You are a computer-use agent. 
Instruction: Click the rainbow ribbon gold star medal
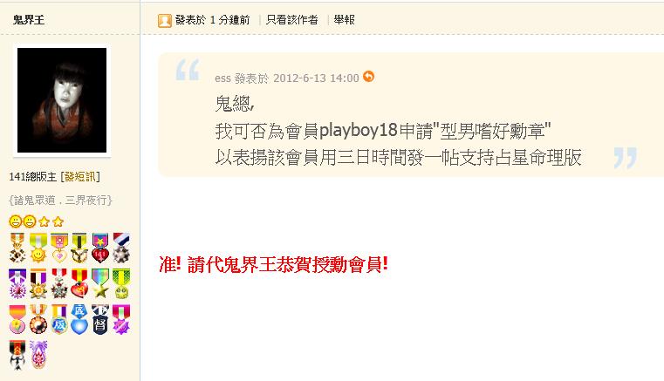100,283
